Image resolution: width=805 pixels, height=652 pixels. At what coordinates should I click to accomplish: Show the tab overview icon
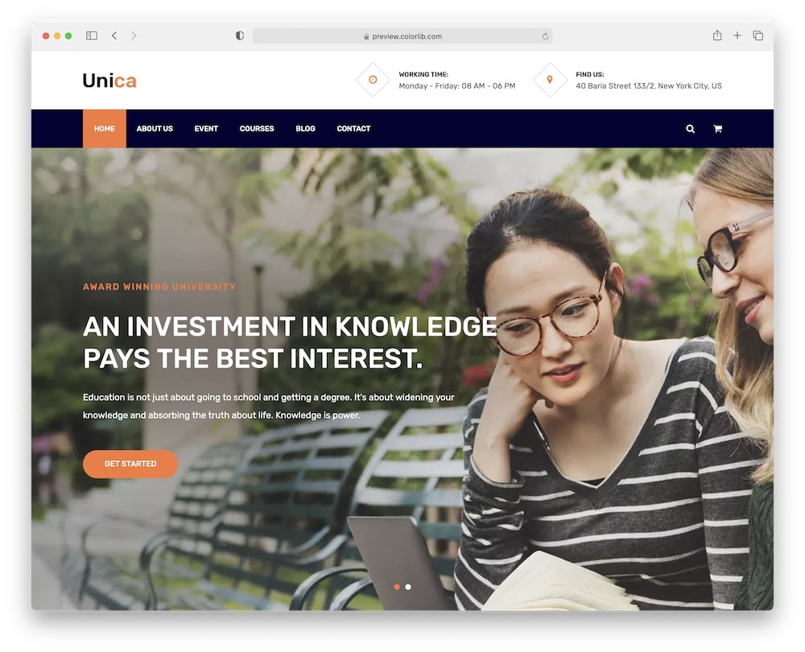[758, 35]
